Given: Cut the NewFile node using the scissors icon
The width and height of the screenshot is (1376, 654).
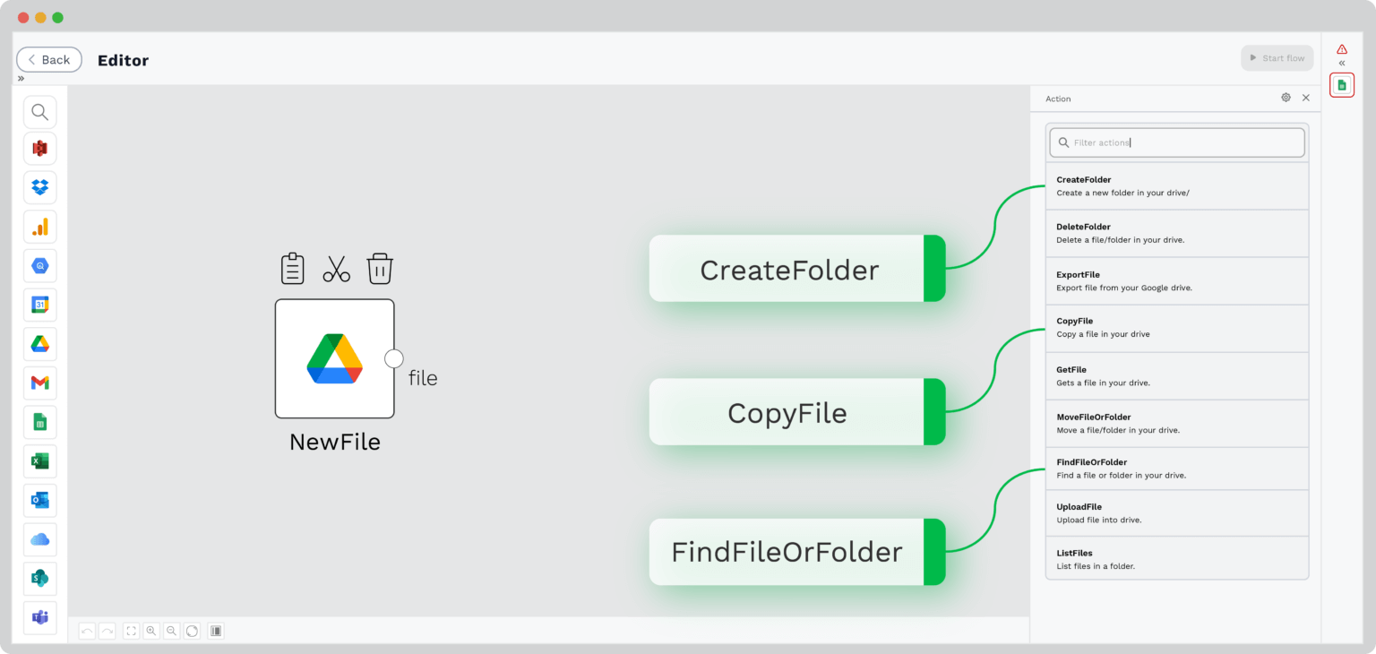Looking at the screenshot, I should 336,267.
